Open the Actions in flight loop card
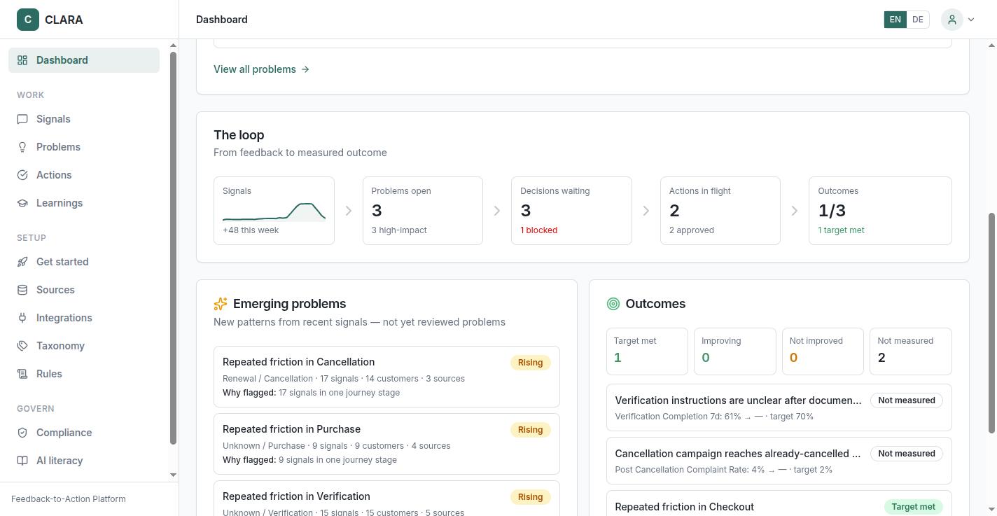The height and width of the screenshot is (516, 997). click(720, 211)
